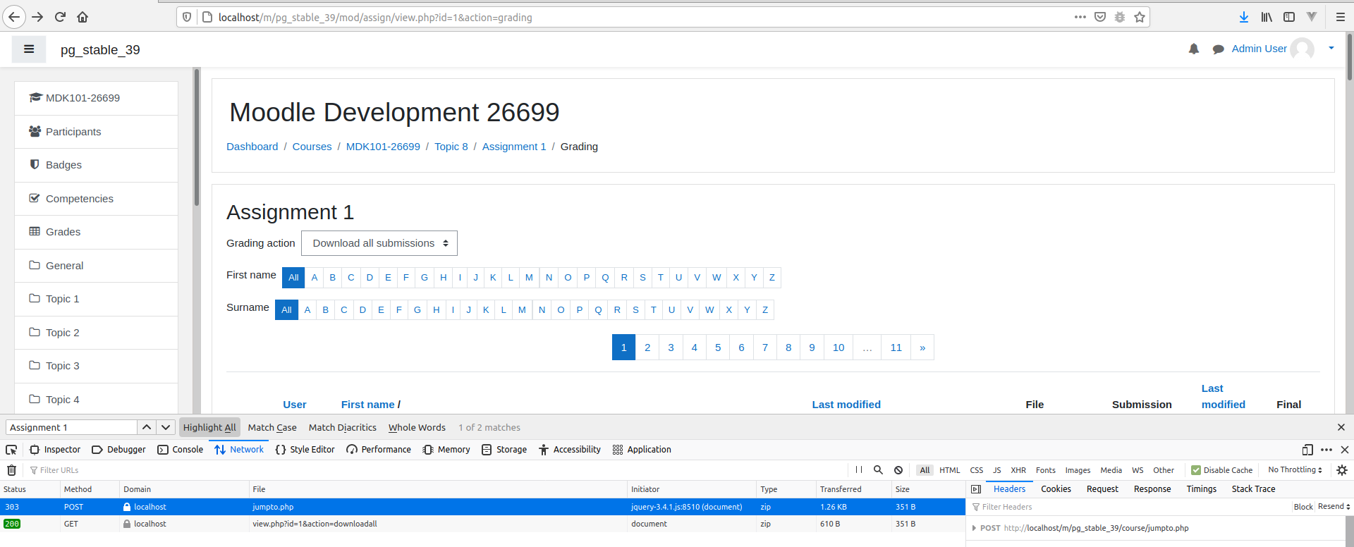
Task: Open the browser library icon
Action: tap(1267, 17)
